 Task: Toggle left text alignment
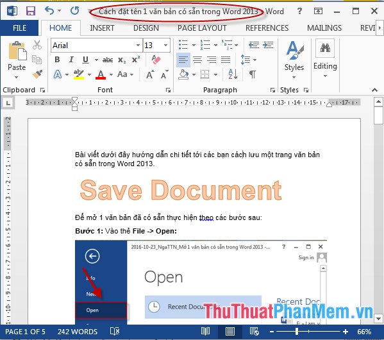[183, 60]
